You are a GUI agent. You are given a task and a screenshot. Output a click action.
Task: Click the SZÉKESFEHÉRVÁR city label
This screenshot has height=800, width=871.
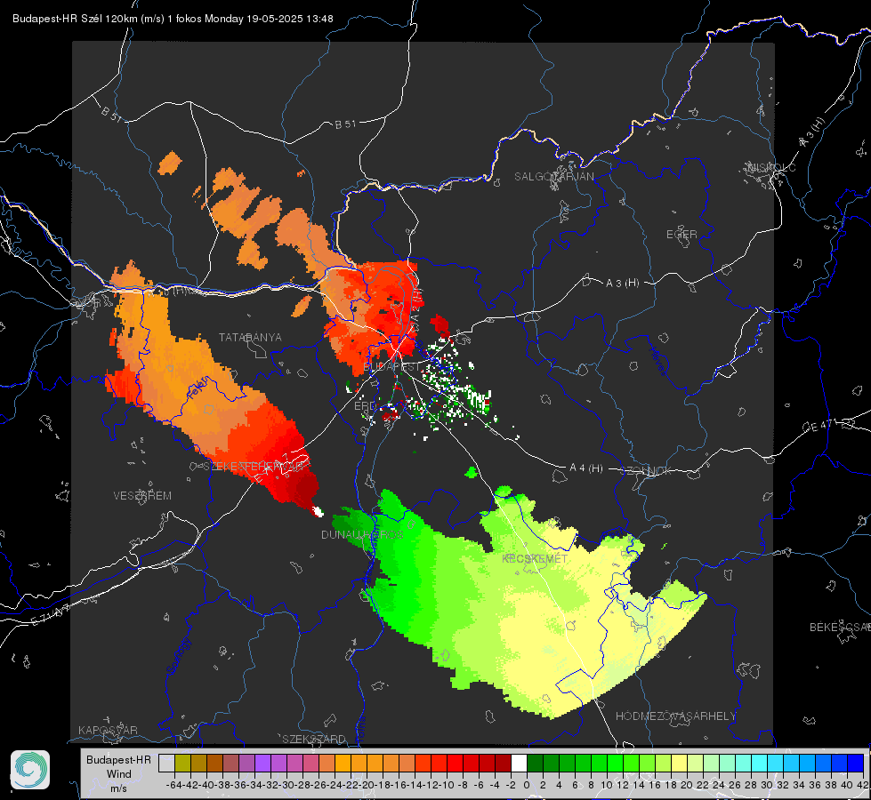(x=254, y=467)
